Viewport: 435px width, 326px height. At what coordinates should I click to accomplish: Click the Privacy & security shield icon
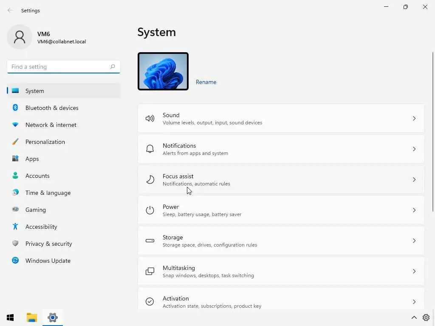click(x=15, y=243)
